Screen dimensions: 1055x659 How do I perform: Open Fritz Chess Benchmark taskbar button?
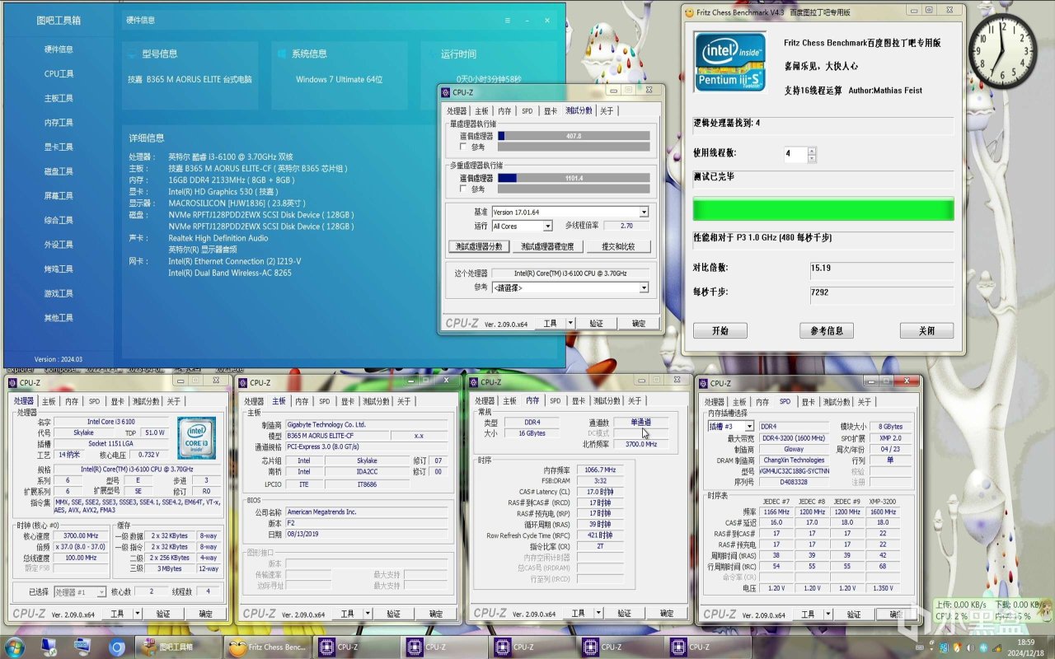coord(269,647)
